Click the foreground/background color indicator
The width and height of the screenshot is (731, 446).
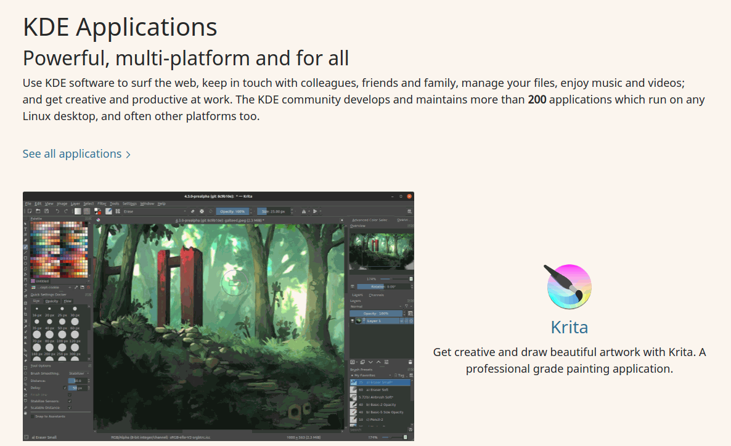98,211
